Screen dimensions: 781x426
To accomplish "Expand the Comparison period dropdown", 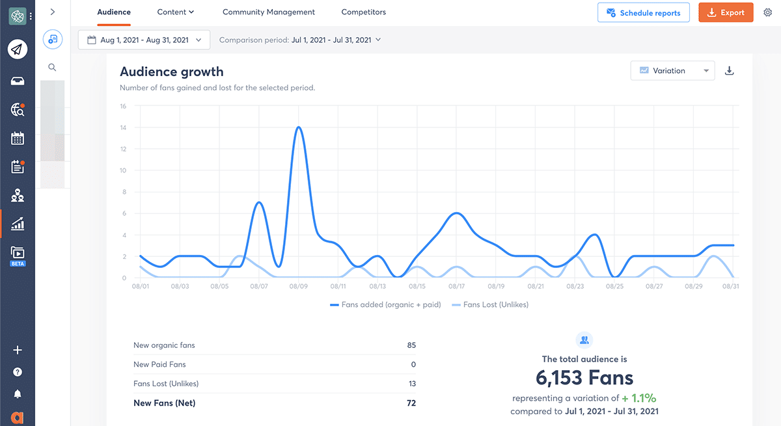I will (300, 40).
